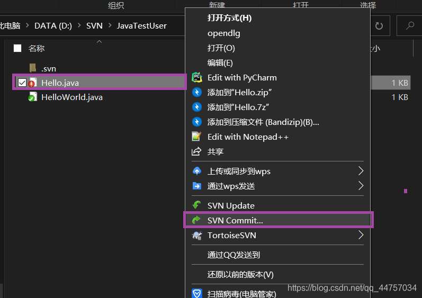Uncheck the Hello.java selection checkbox
The width and height of the screenshot is (422, 298).
(x=22, y=83)
